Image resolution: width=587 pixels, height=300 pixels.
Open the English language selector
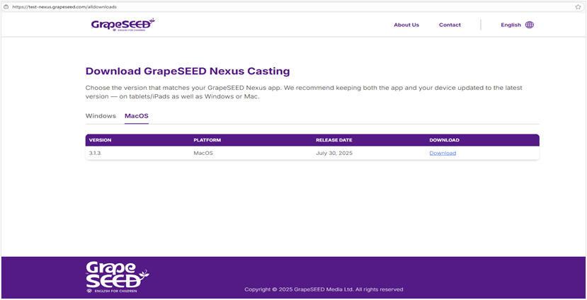tap(517, 25)
